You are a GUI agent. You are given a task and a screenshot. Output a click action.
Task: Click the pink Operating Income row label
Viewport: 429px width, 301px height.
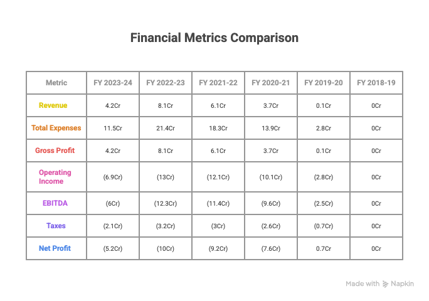pyautogui.click(x=55, y=177)
